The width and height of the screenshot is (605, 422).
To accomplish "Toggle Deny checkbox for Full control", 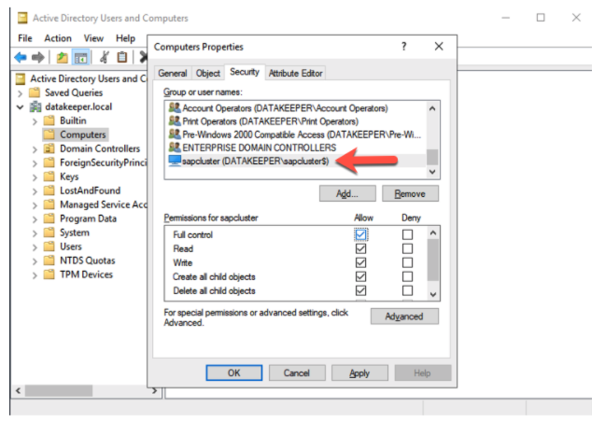I will point(407,234).
